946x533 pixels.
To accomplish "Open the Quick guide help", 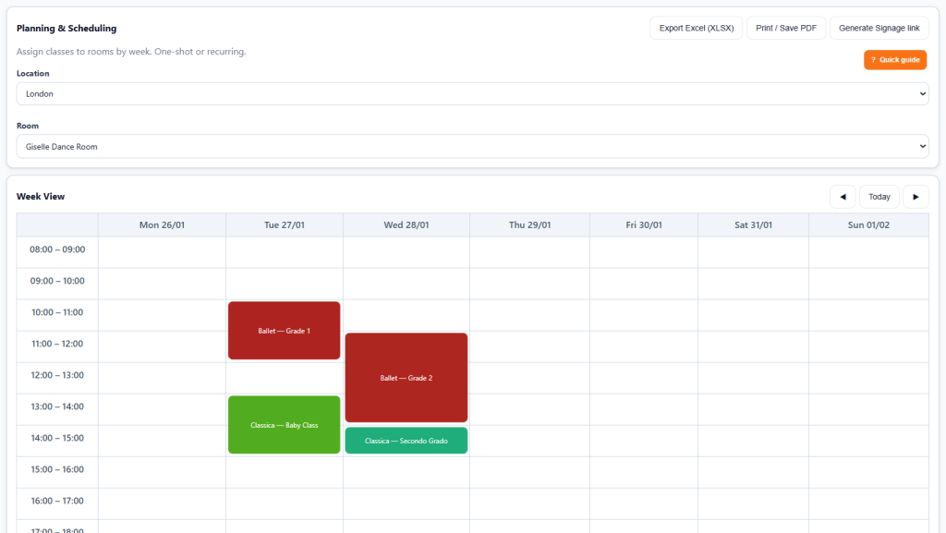I will click(894, 59).
